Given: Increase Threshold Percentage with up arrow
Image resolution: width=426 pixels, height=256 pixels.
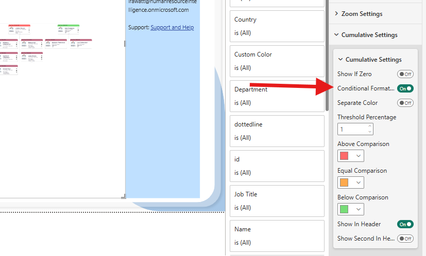Looking at the screenshot, I should coord(370,126).
